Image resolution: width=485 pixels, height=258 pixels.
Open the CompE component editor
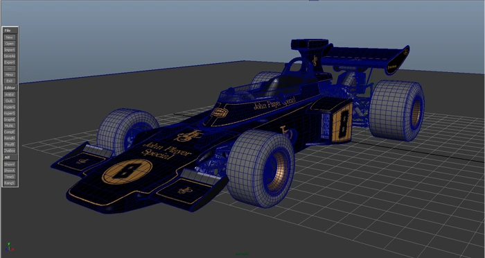click(9, 132)
